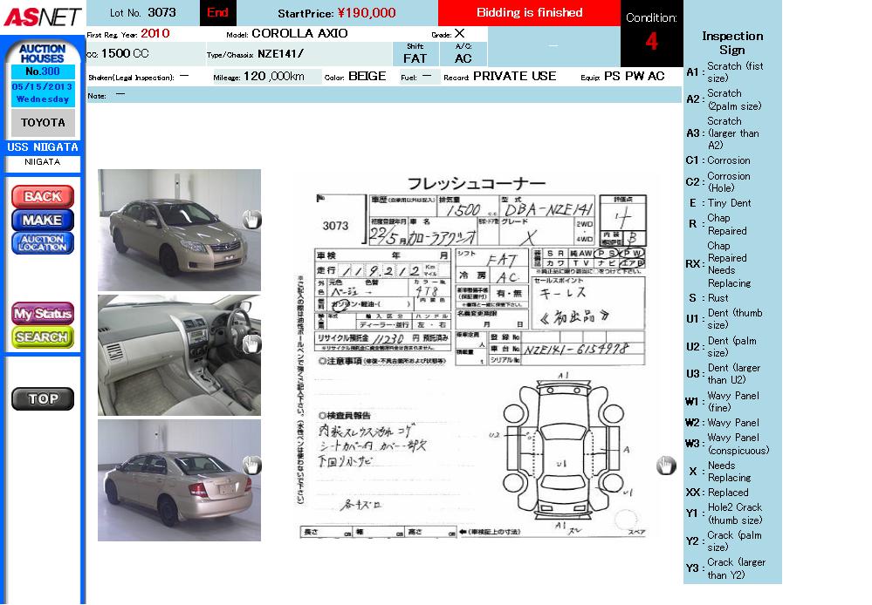Click the Condition 4 grade box
This screenshot has width=872, height=605.
651,34
